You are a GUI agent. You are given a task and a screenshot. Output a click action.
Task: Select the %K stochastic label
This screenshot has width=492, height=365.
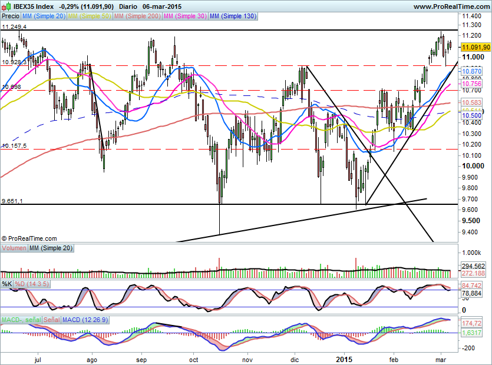(6, 283)
